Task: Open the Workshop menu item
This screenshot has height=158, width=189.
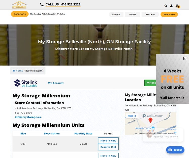Action: tap(61, 14)
